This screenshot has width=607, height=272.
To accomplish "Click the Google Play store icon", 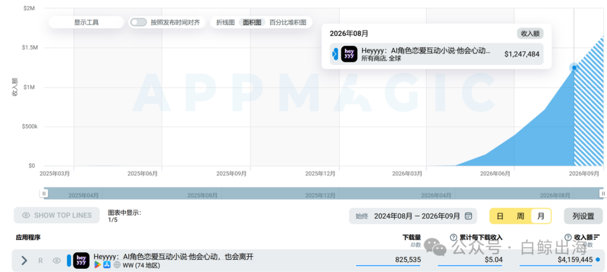I will [x=97, y=265].
